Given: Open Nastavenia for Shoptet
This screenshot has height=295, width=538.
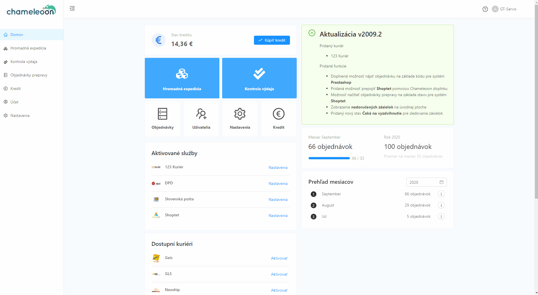Looking at the screenshot, I should tap(278, 215).
